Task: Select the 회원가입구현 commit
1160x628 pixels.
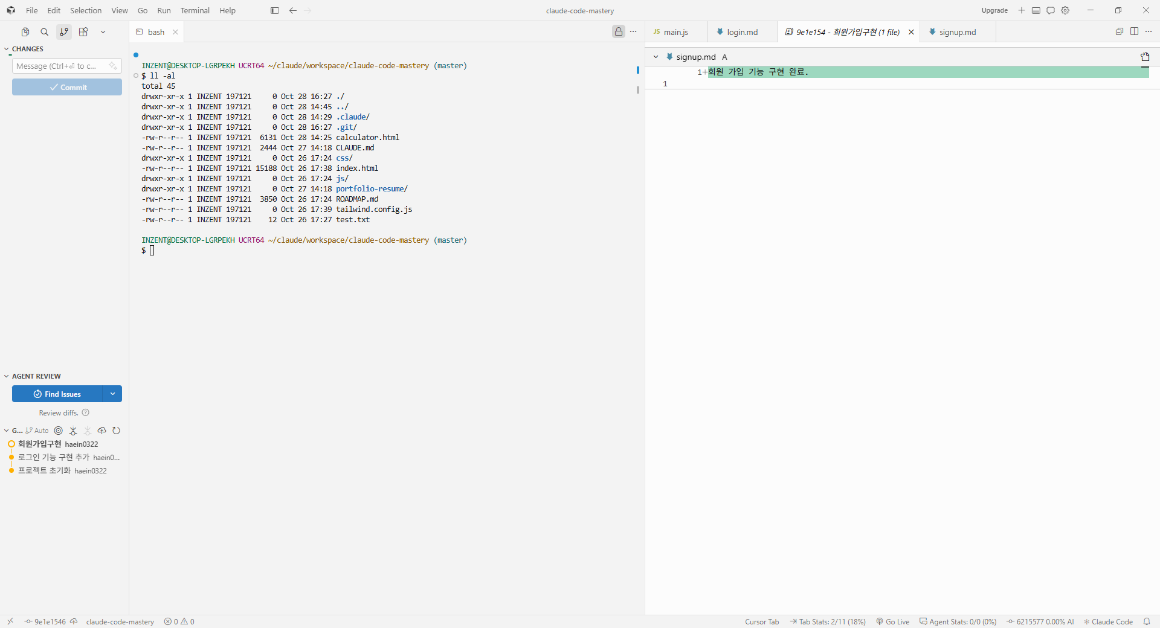Action: click(63, 444)
